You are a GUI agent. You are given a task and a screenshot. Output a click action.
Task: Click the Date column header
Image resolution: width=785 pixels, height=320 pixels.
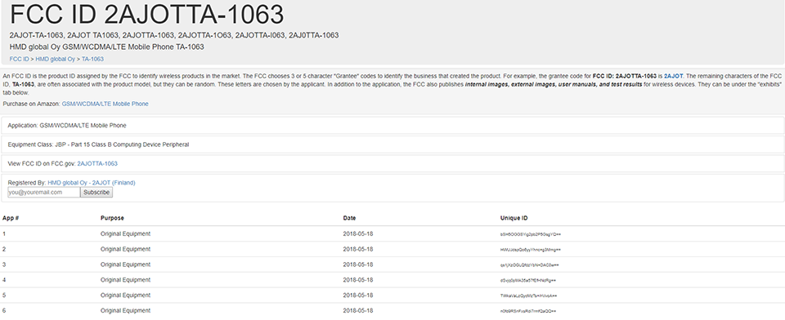coord(349,218)
